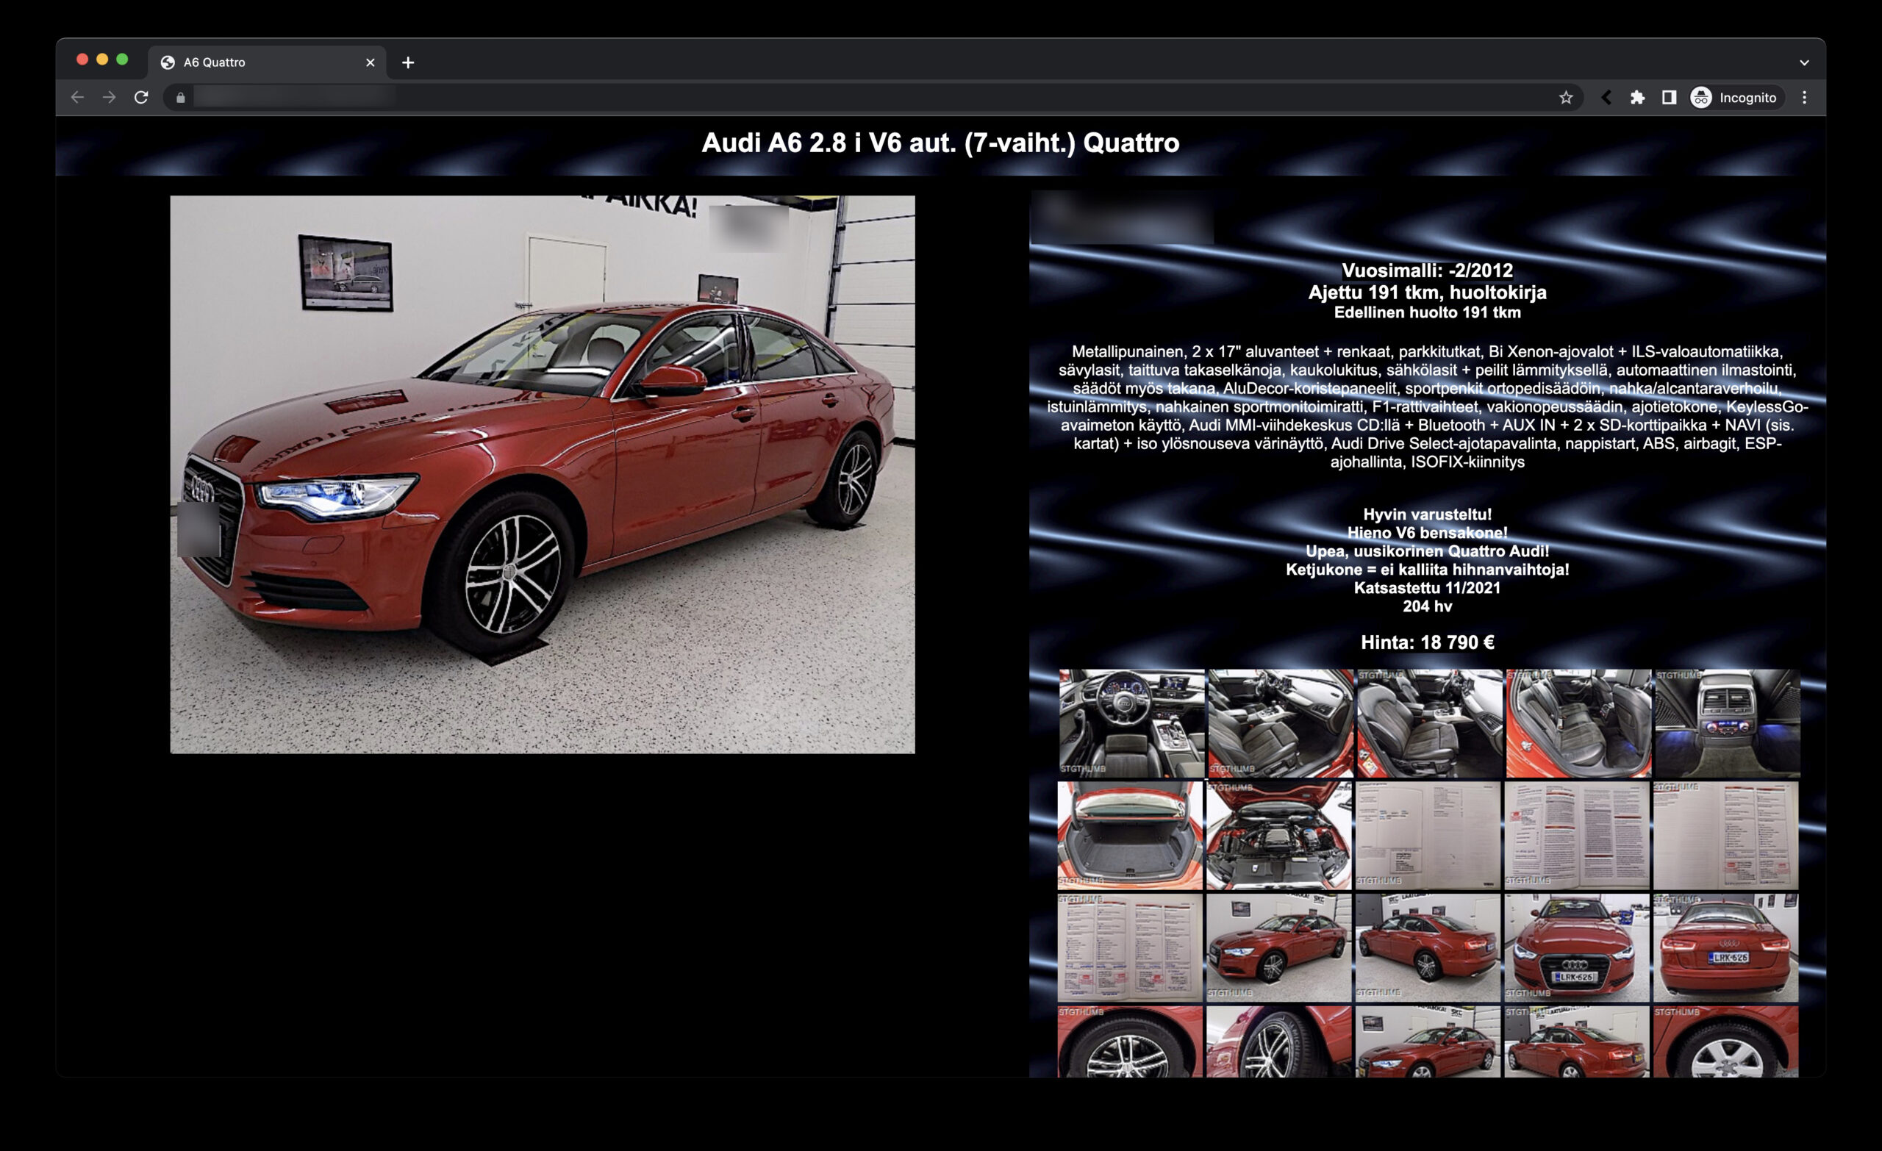Open the rear climate console thumbnail
The image size is (1882, 1151).
[1727, 723]
